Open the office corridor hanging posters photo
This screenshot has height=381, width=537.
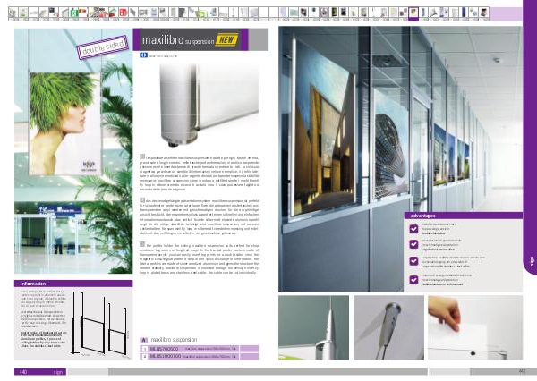coord(400,159)
